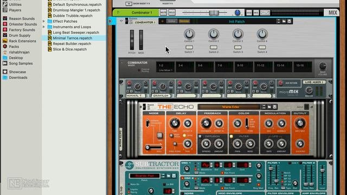Click The Echo delay Time knob

coord(175,123)
